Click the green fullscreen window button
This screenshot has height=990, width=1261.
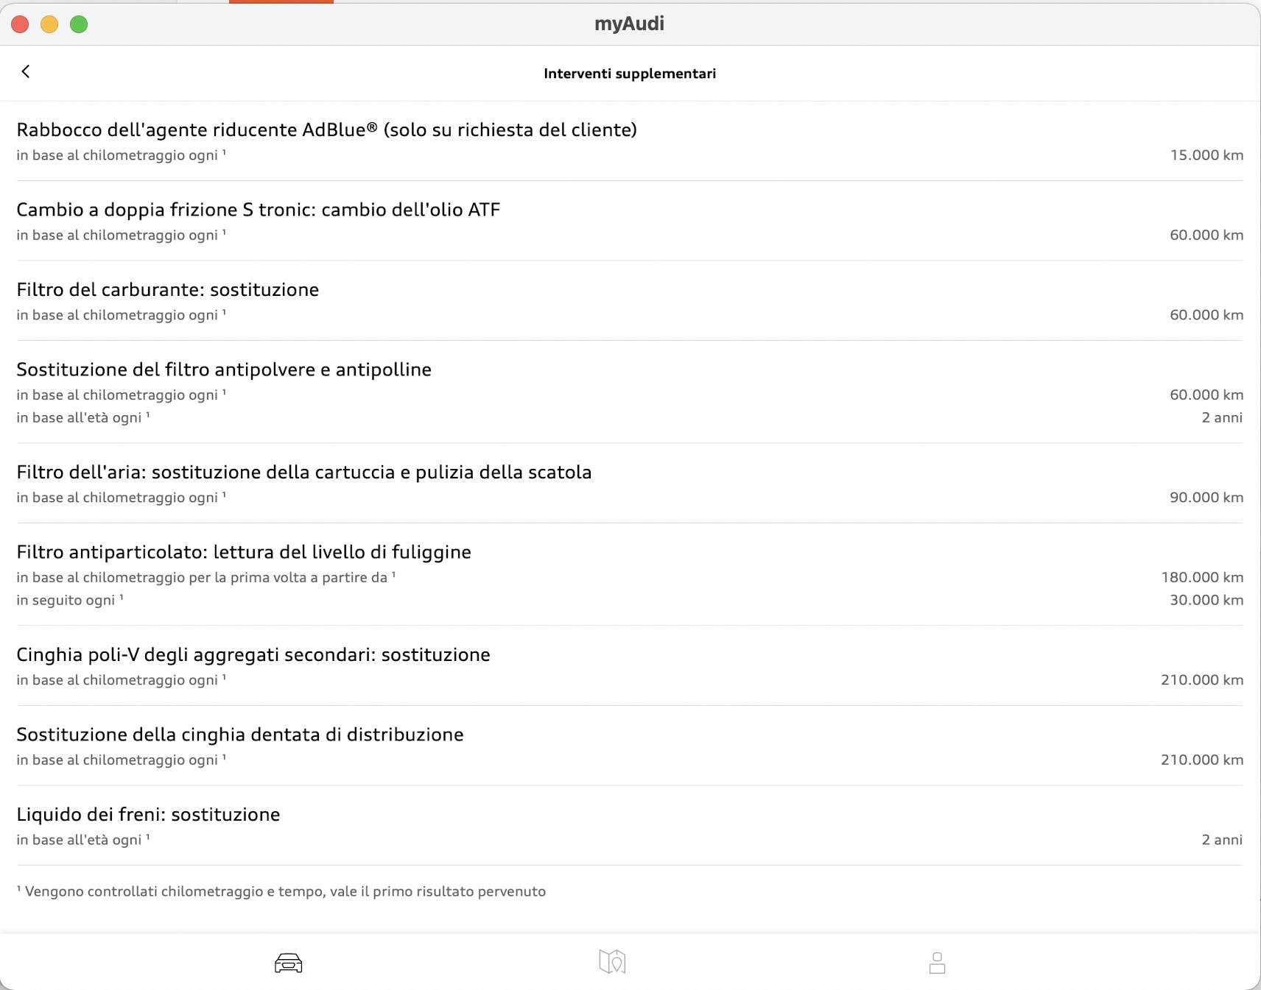tap(79, 24)
